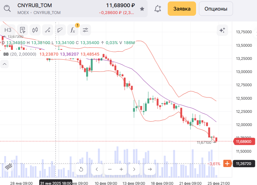Open the Опционы options button
Viewport: 257px width, 185px height.
(x=216, y=9)
